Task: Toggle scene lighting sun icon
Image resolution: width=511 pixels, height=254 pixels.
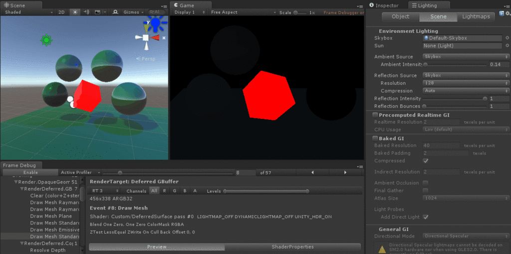Action: 75,12
